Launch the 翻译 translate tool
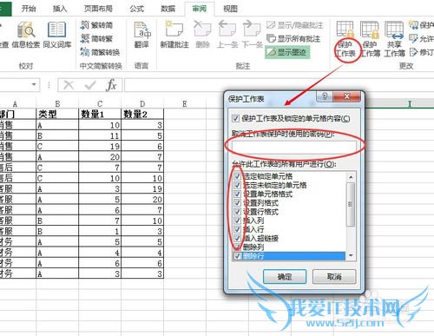This screenshot has width=434, height=336. [x=141, y=35]
